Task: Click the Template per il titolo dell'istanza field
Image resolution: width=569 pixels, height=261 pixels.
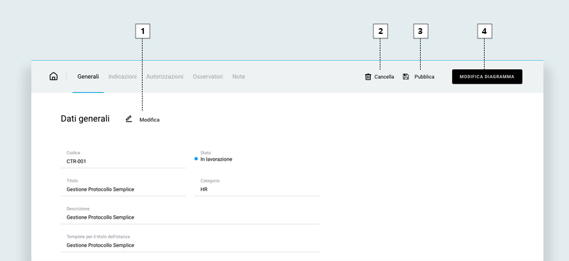Action: (x=190, y=242)
